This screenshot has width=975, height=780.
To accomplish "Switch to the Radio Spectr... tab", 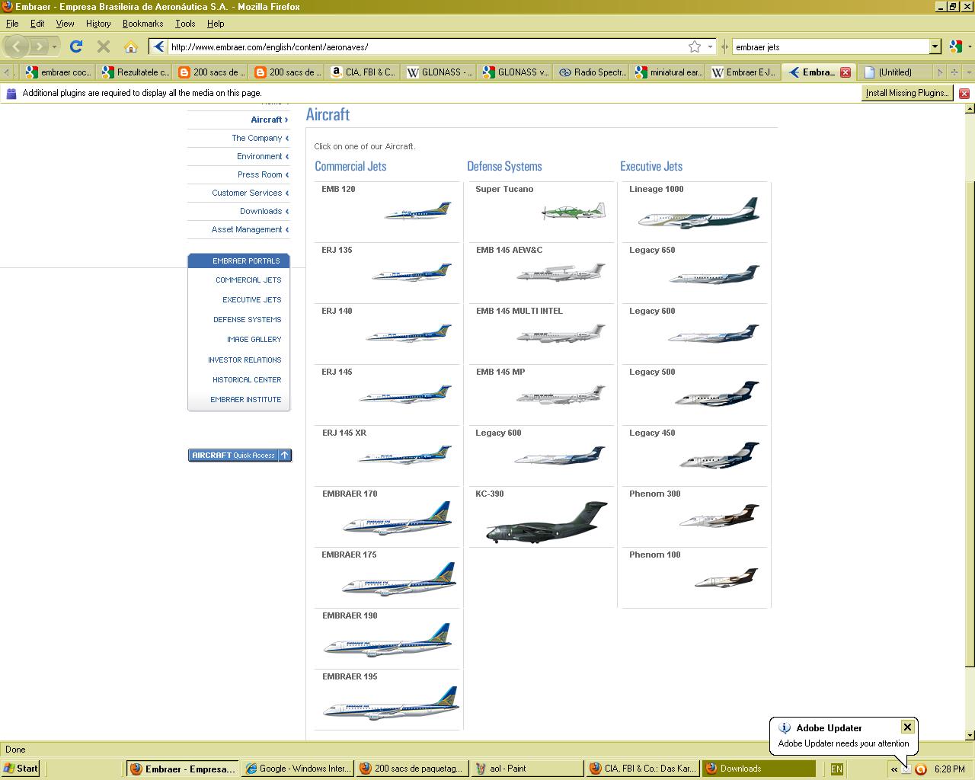I will [591, 72].
